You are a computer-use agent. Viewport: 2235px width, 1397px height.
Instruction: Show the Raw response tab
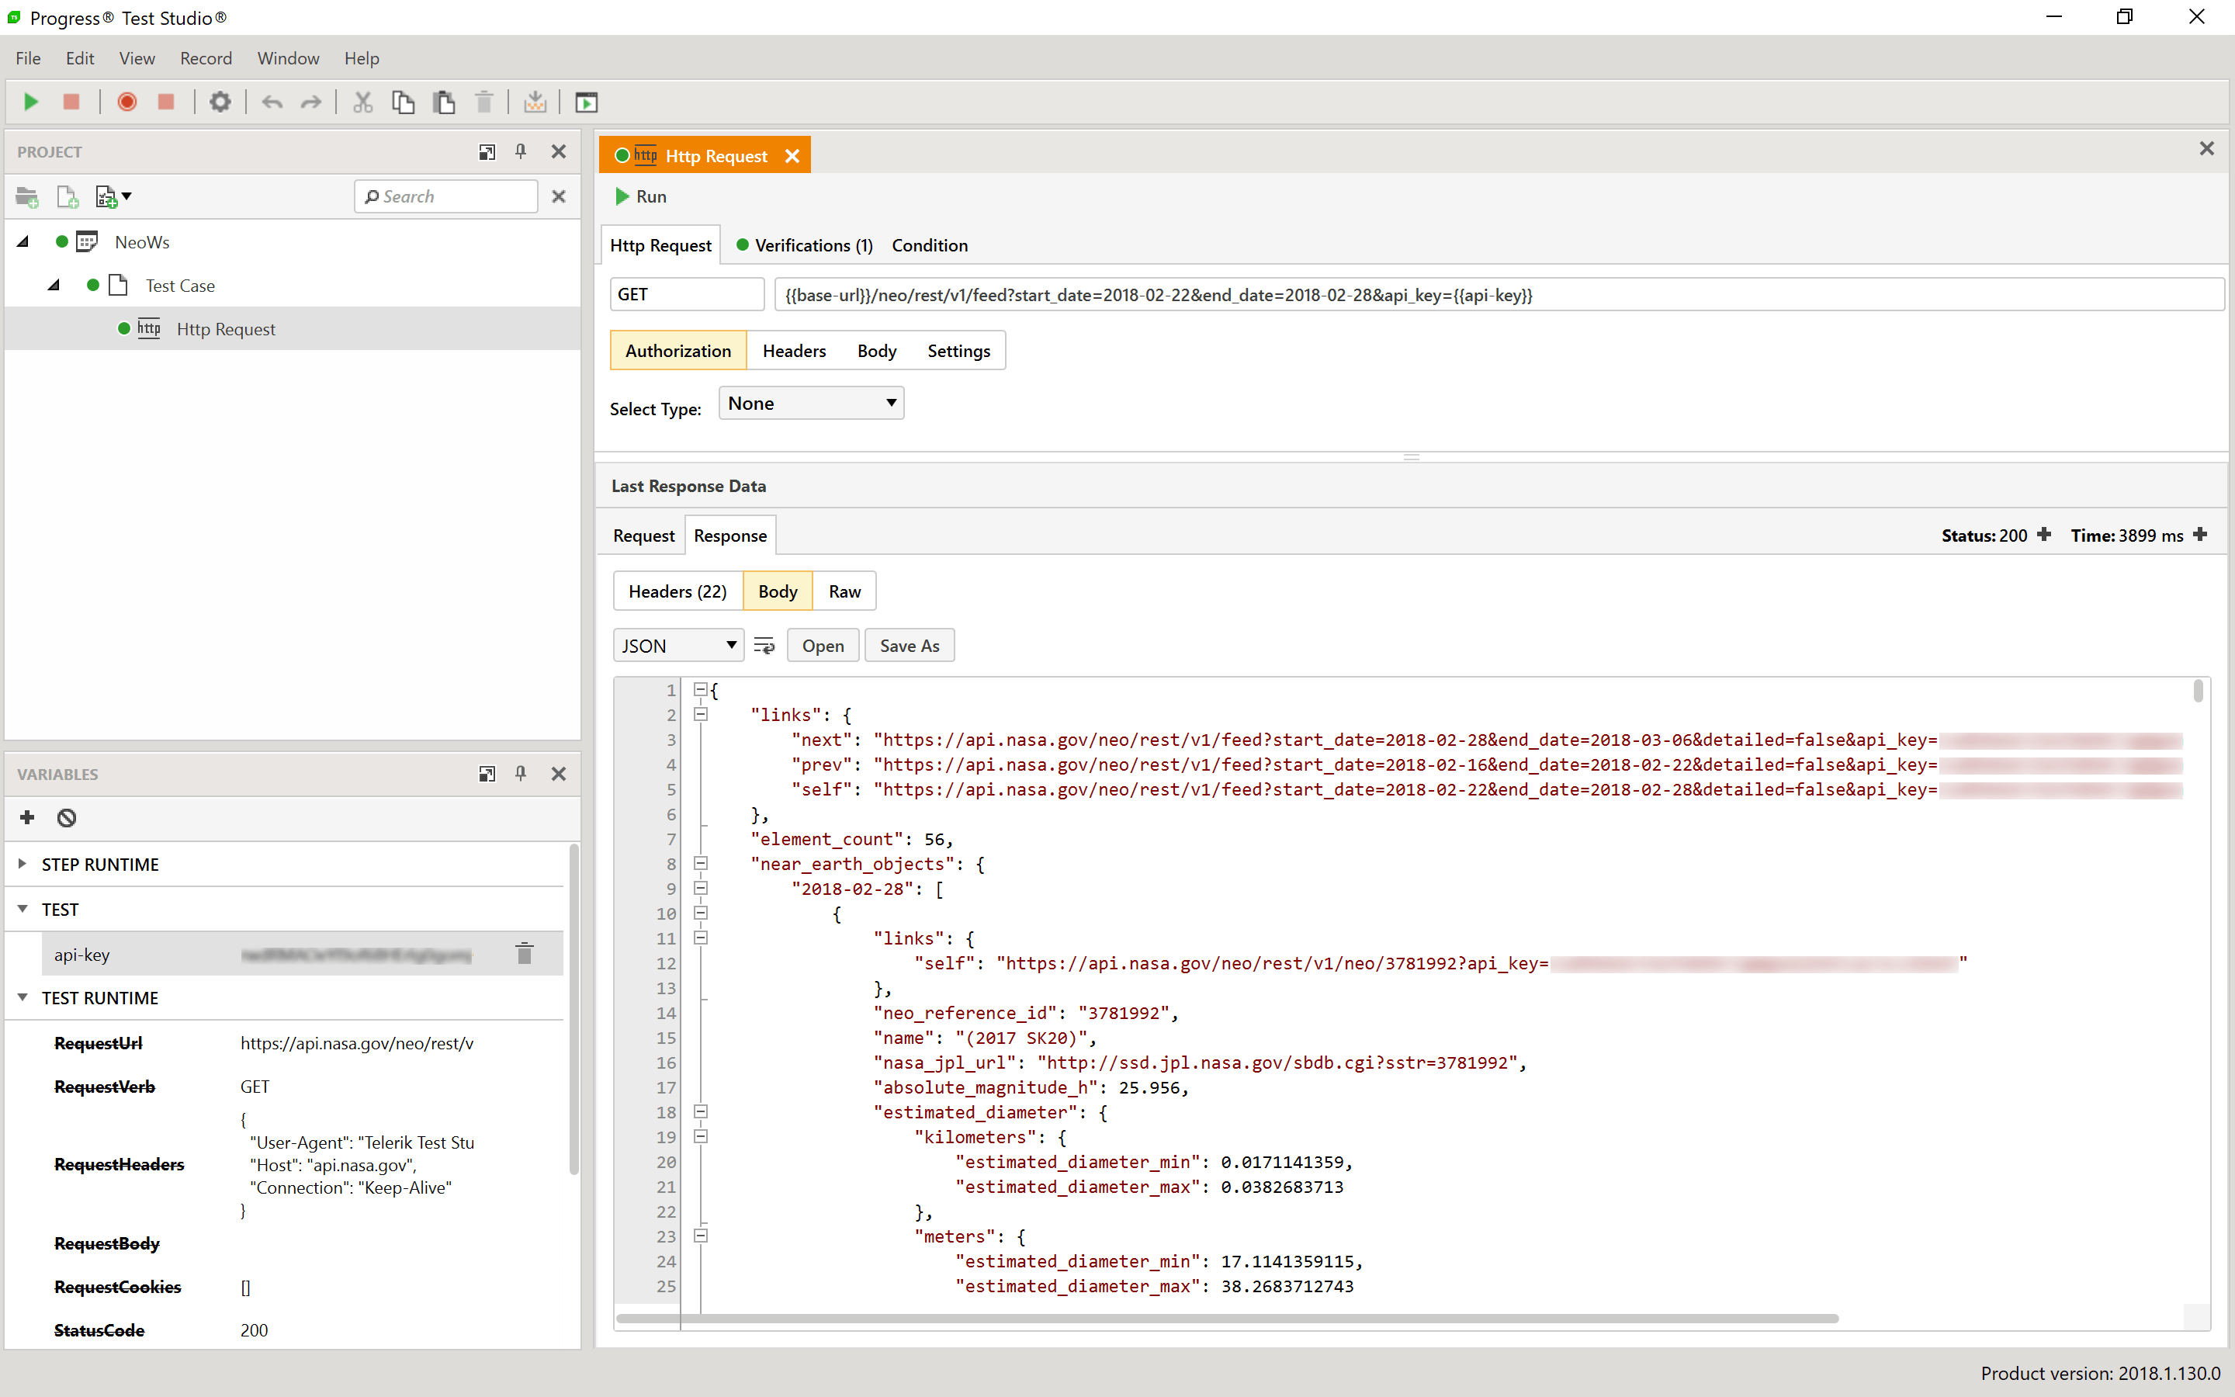844,591
